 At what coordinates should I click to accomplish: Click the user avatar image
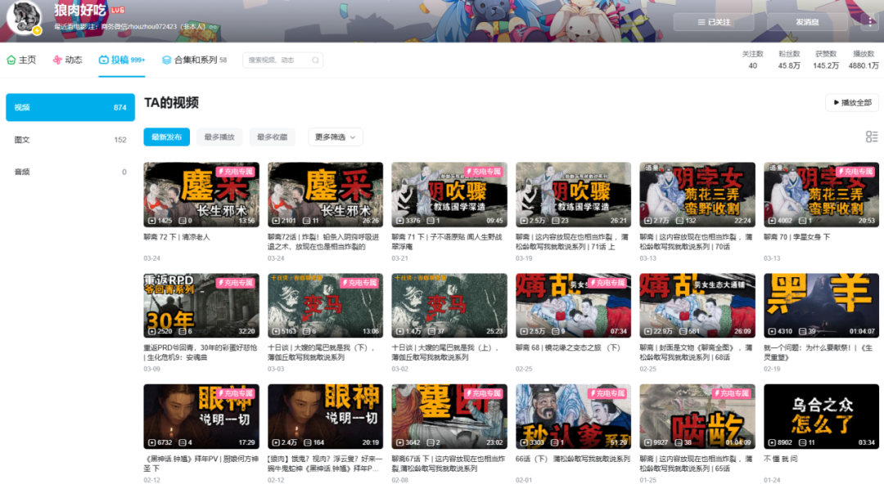(x=24, y=19)
